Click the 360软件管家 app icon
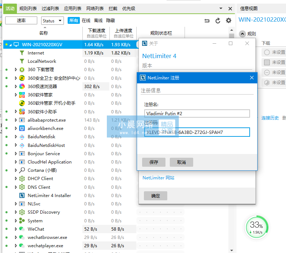This screenshot has width=286, height=253. pyautogui.click(x=22, y=95)
